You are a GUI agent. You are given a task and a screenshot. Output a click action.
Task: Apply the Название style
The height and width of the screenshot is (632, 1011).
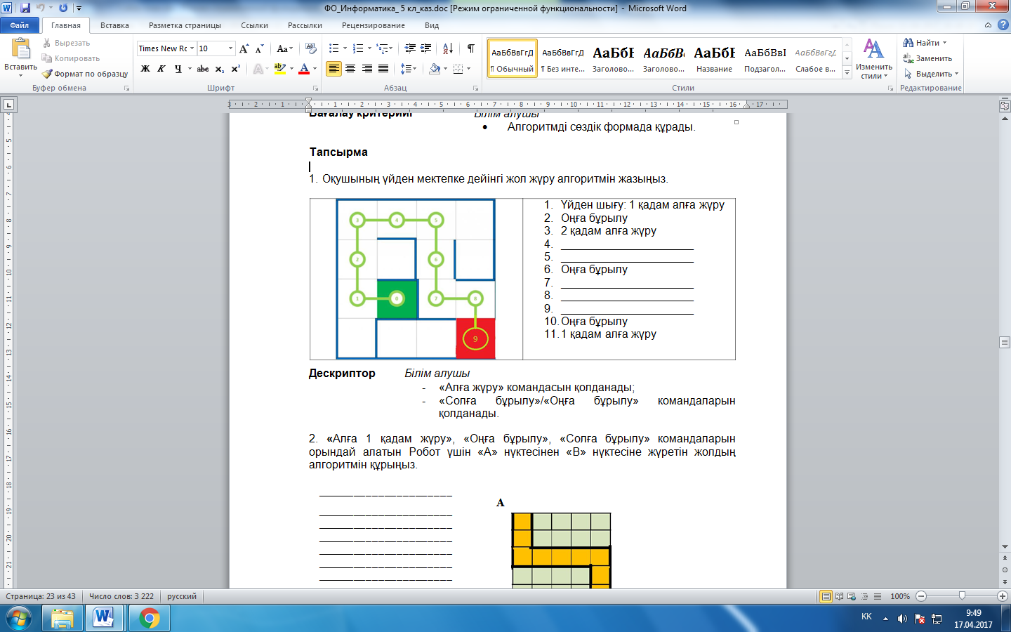click(x=714, y=58)
